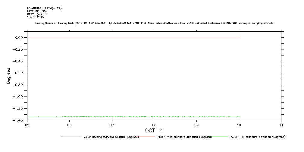The width and height of the screenshot is (304, 152).
Task: Select the Roll legend line sample
Action: click(221, 137)
